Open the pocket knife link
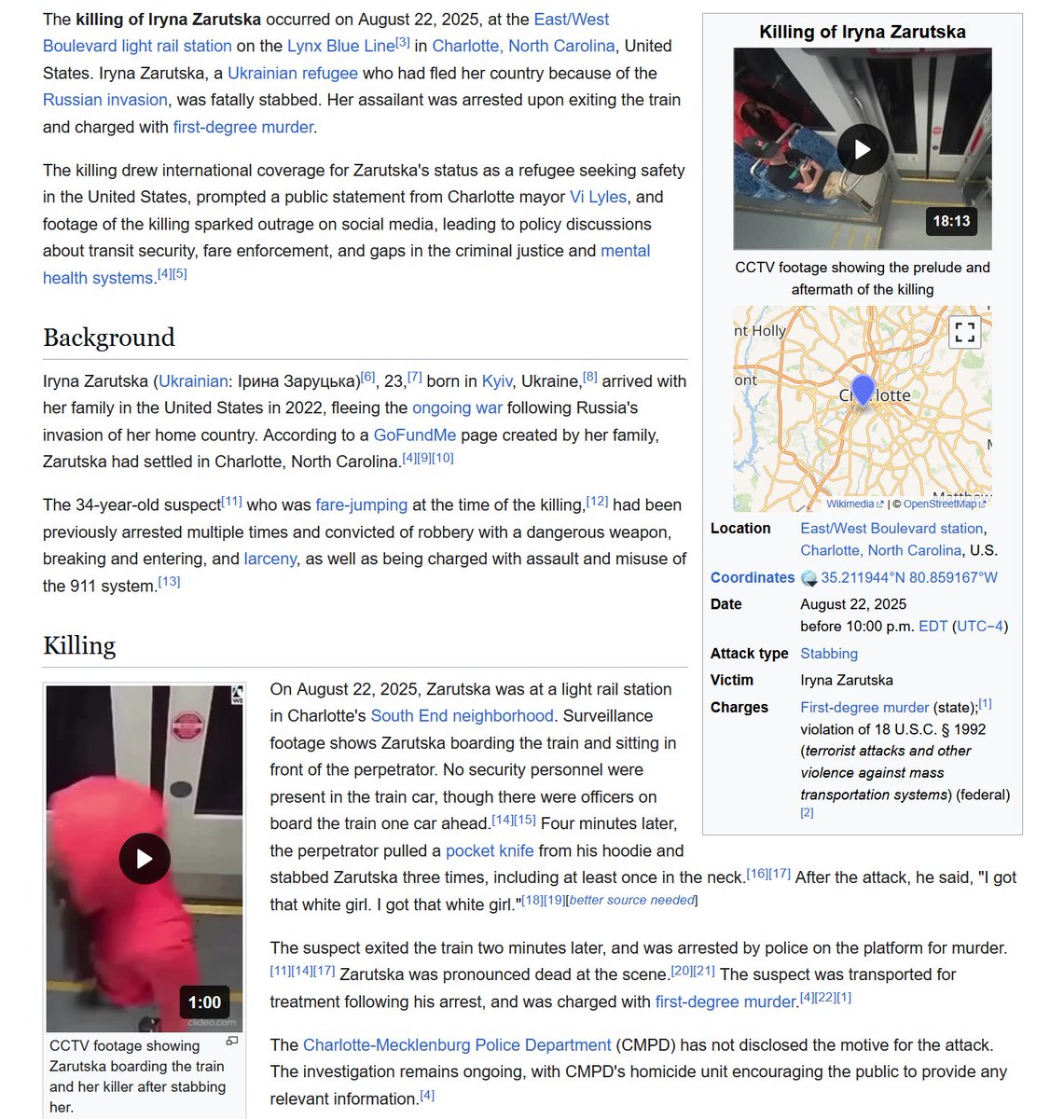1064x1119 pixels. (x=490, y=850)
